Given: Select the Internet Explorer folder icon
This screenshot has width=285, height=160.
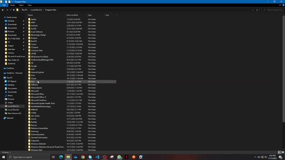Looking at the screenshot, I should click(29, 72).
